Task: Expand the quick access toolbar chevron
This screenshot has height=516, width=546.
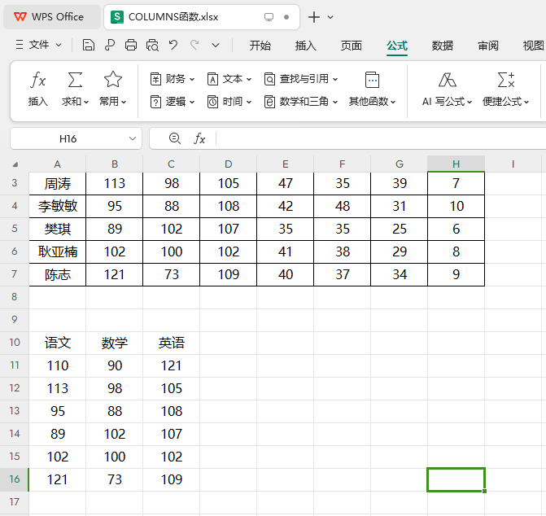Action: coord(216,46)
